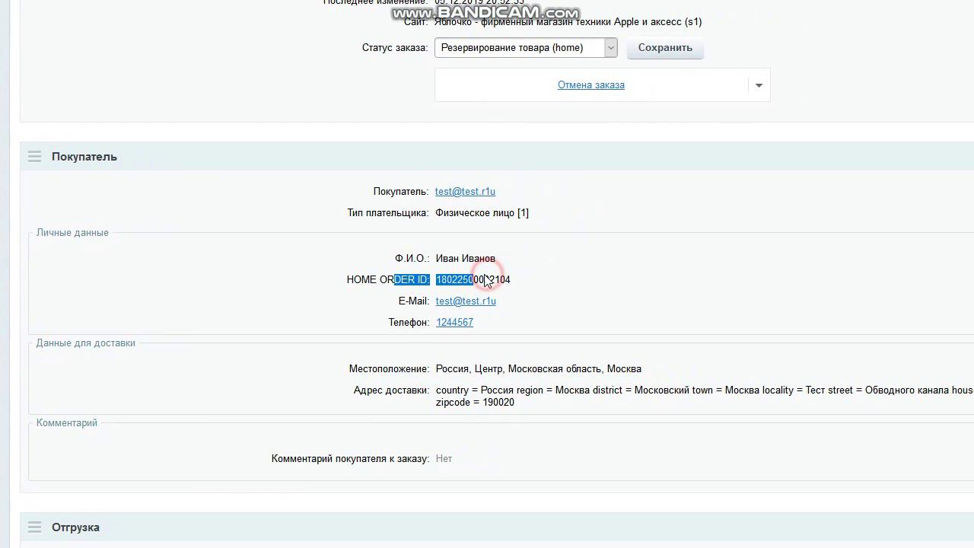
Task: Click the Данные для доставки group label
Action: (x=86, y=342)
